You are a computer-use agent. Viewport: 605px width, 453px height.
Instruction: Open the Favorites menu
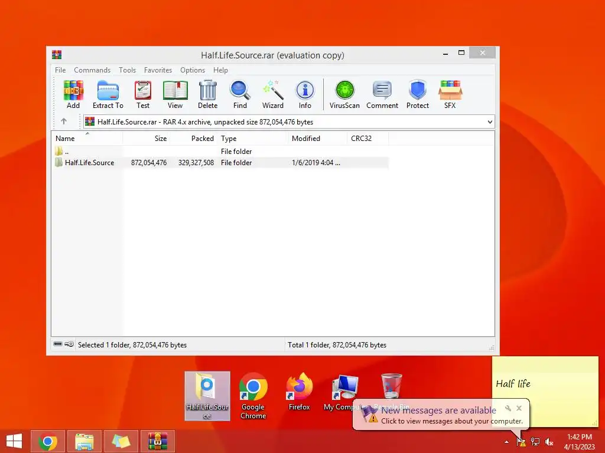pyautogui.click(x=158, y=70)
